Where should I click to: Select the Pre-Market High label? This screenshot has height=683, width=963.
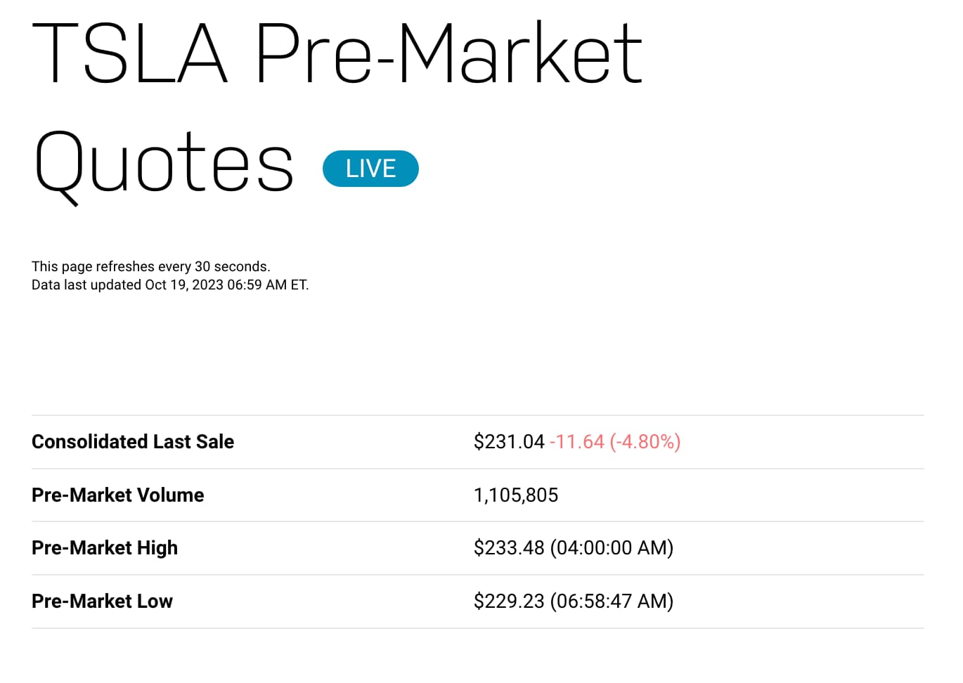coord(105,547)
